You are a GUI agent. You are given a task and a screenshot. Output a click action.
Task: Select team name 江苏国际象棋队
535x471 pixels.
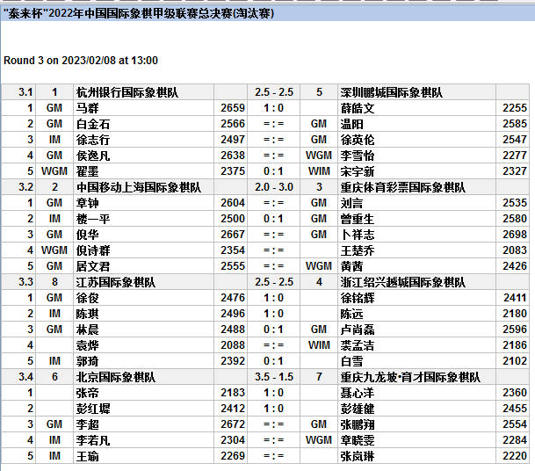(x=116, y=282)
